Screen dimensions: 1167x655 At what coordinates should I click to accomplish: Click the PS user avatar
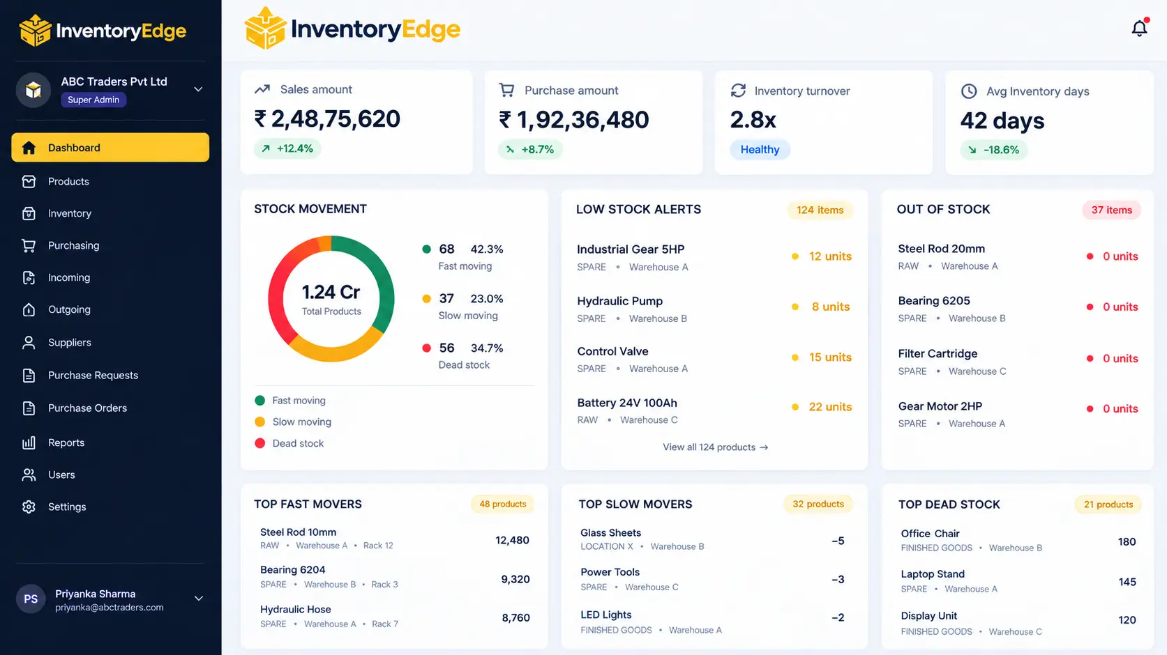tap(31, 599)
